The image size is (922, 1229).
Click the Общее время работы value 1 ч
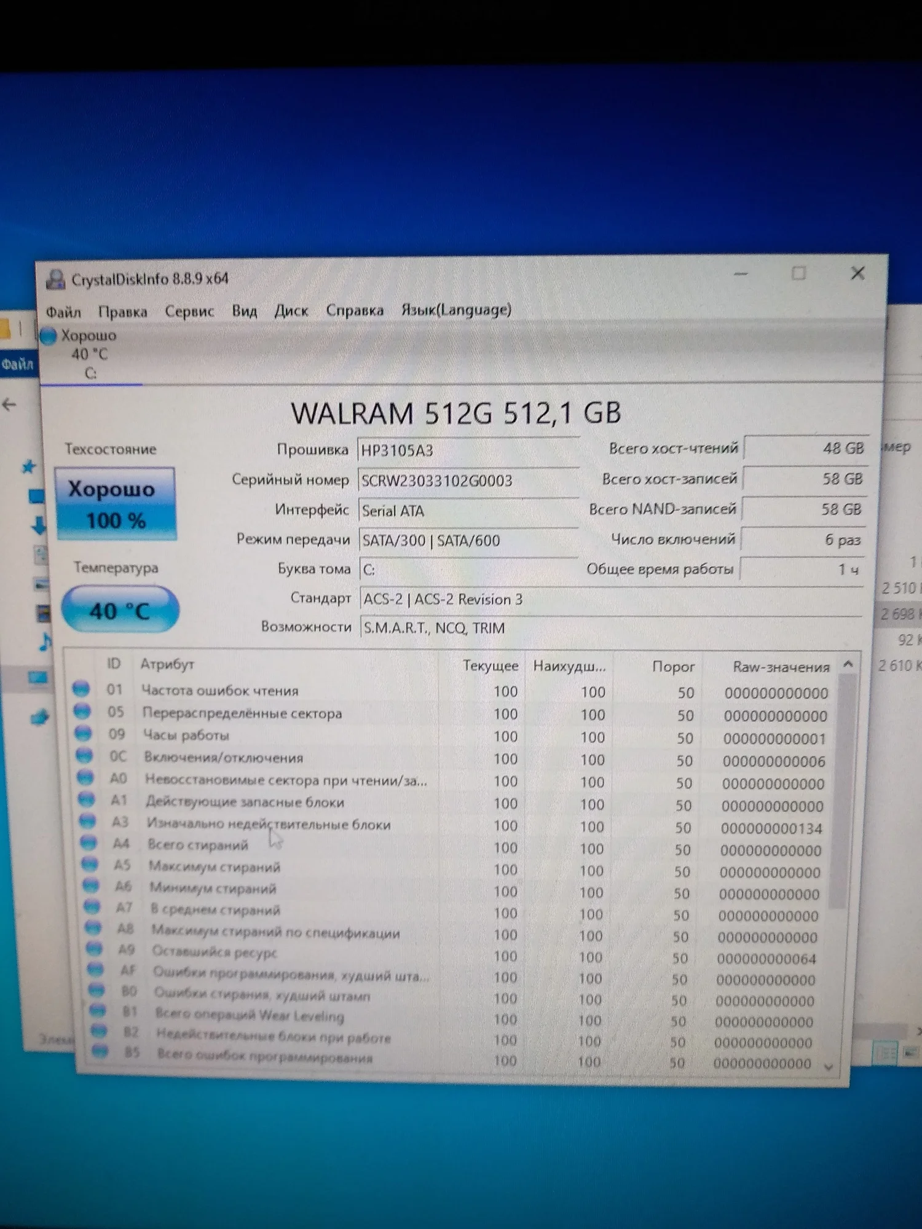802,569
